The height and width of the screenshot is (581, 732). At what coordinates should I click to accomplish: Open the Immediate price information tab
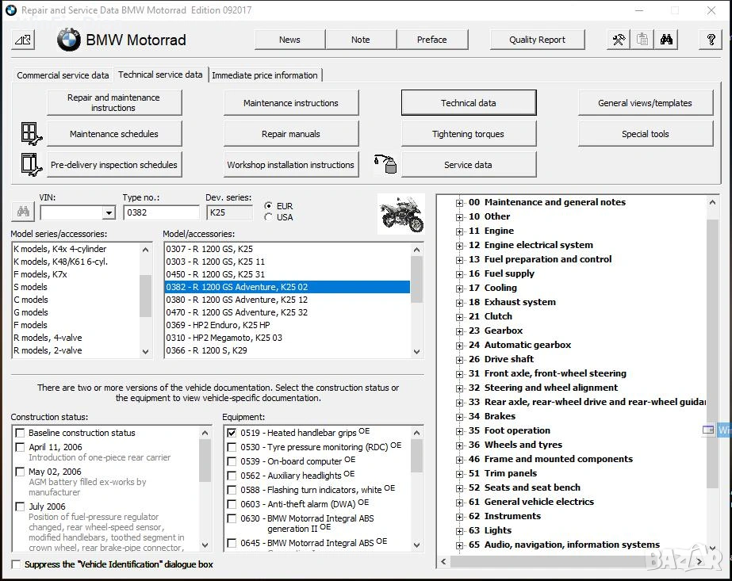click(x=265, y=75)
